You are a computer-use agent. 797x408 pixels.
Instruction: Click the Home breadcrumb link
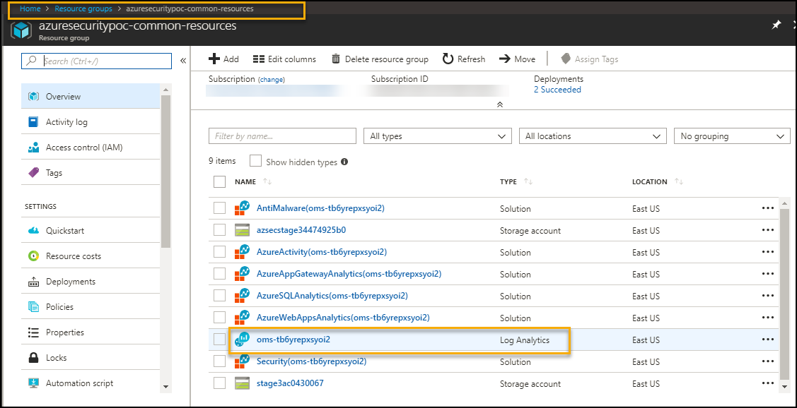click(x=30, y=8)
